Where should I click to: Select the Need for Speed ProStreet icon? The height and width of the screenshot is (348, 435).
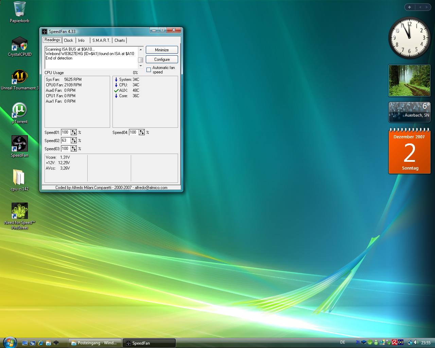click(19, 216)
